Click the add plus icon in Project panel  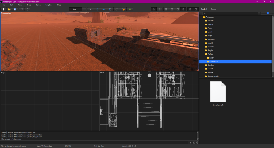coord(201,13)
